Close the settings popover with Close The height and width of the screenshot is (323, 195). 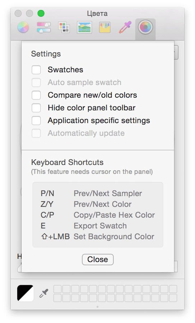coord(98,259)
